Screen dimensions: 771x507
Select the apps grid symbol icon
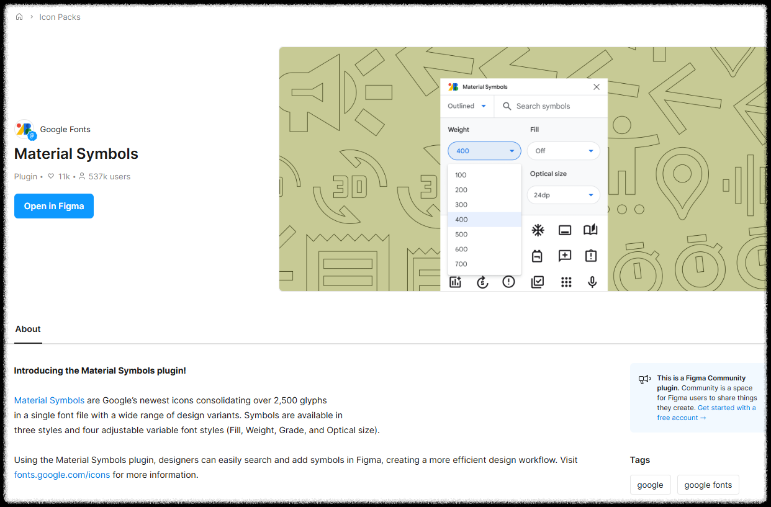point(566,282)
